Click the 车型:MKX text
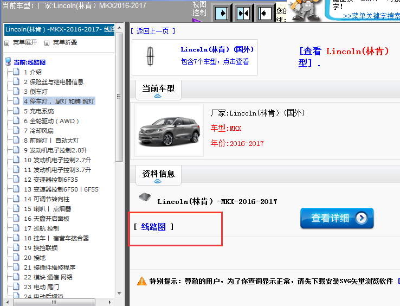The width and height of the screenshot is (400, 306). (226, 128)
